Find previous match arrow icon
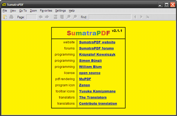This screenshot has width=177, height=116. click(x=135, y=17)
